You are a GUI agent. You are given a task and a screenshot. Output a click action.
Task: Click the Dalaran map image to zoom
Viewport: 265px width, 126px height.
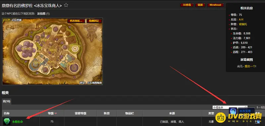point(52,51)
